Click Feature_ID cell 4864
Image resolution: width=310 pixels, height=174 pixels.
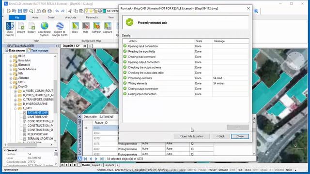[x=105, y=133]
